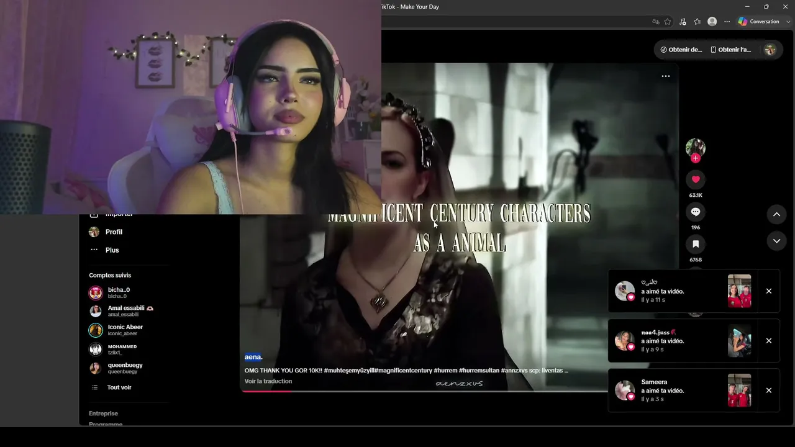Open the #hurrem hashtag in the caption
The image size is (795, 447).
[x=445, y=371]
